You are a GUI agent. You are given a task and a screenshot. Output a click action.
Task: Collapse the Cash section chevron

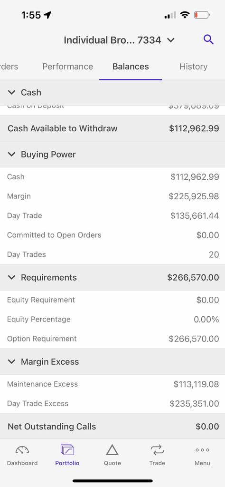[x=11, y=92]
